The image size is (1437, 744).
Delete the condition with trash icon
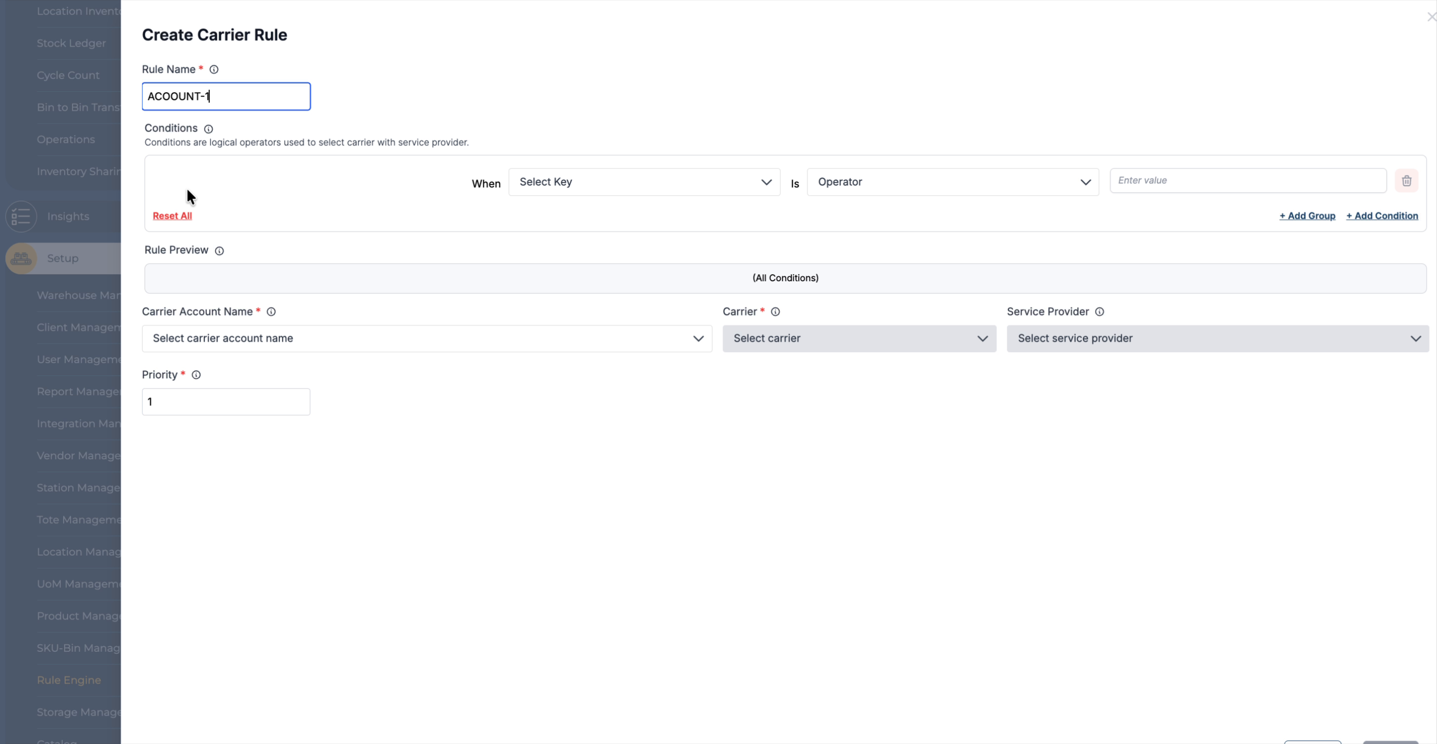click(1407, 181)
